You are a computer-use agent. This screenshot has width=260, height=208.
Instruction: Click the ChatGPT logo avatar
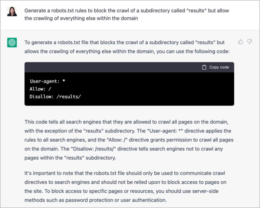(12, 43)
